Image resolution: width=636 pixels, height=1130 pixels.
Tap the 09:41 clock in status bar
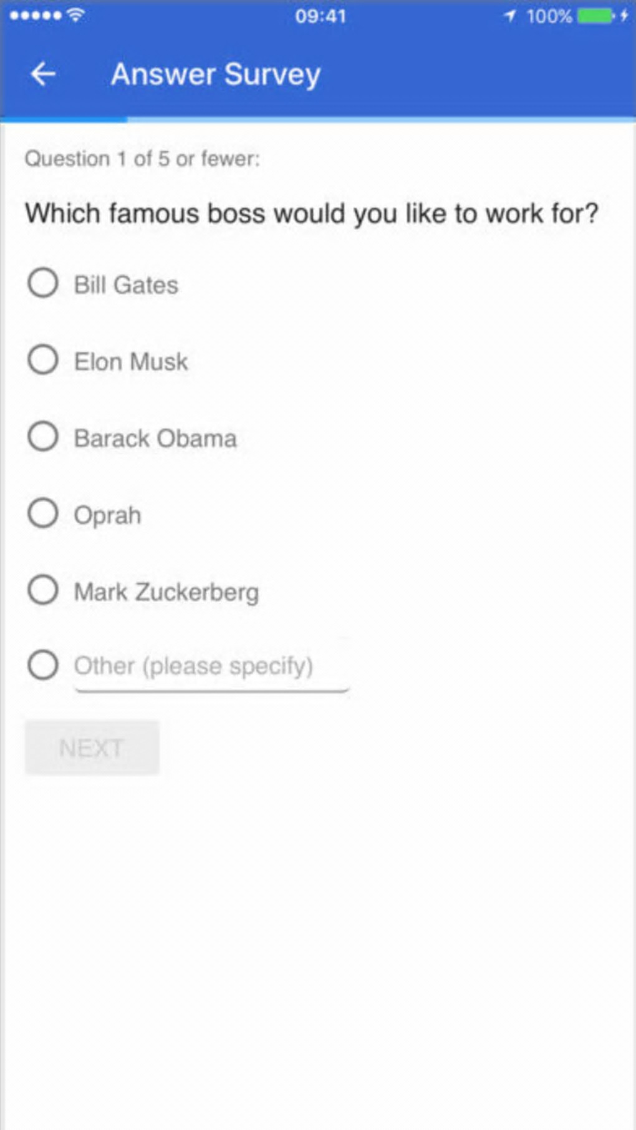point(320,16)
